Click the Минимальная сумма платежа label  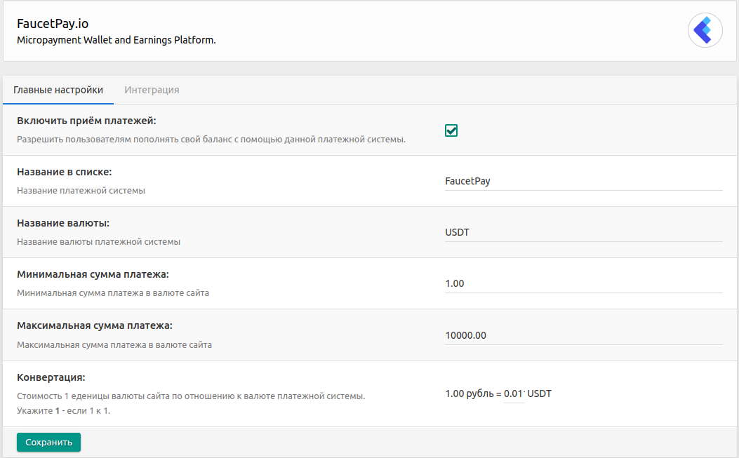coord(93,274)
